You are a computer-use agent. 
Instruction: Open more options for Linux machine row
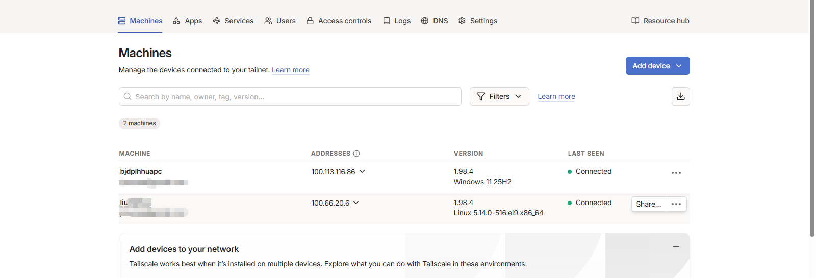(676, 204)
